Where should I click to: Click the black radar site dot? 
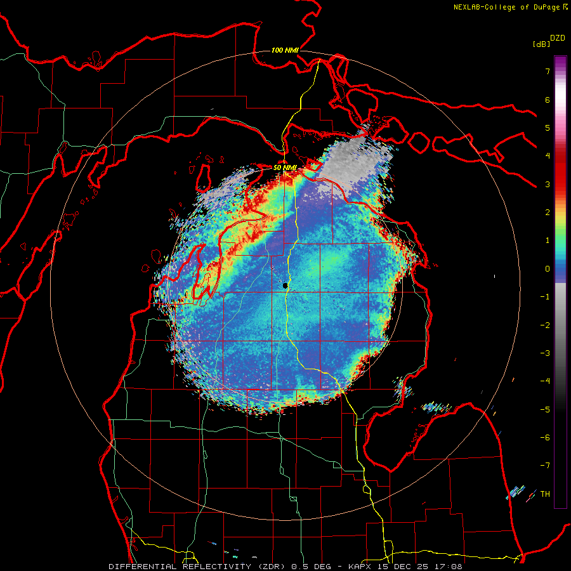(285, 286)
